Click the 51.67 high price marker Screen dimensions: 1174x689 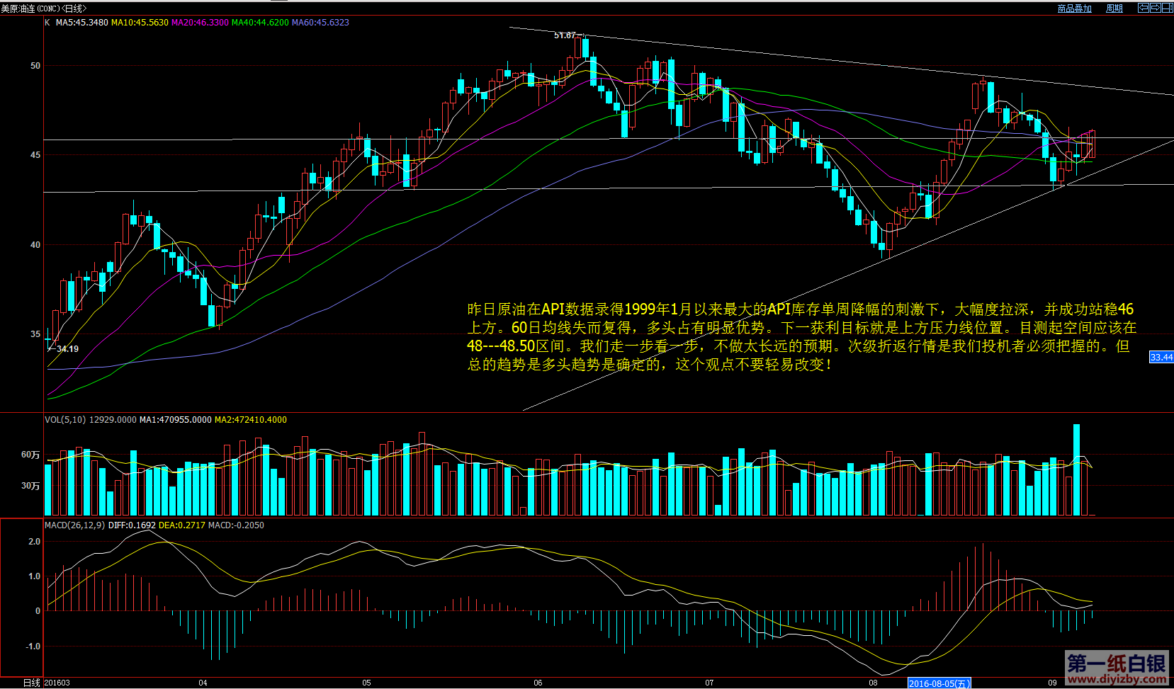[565, 35]
